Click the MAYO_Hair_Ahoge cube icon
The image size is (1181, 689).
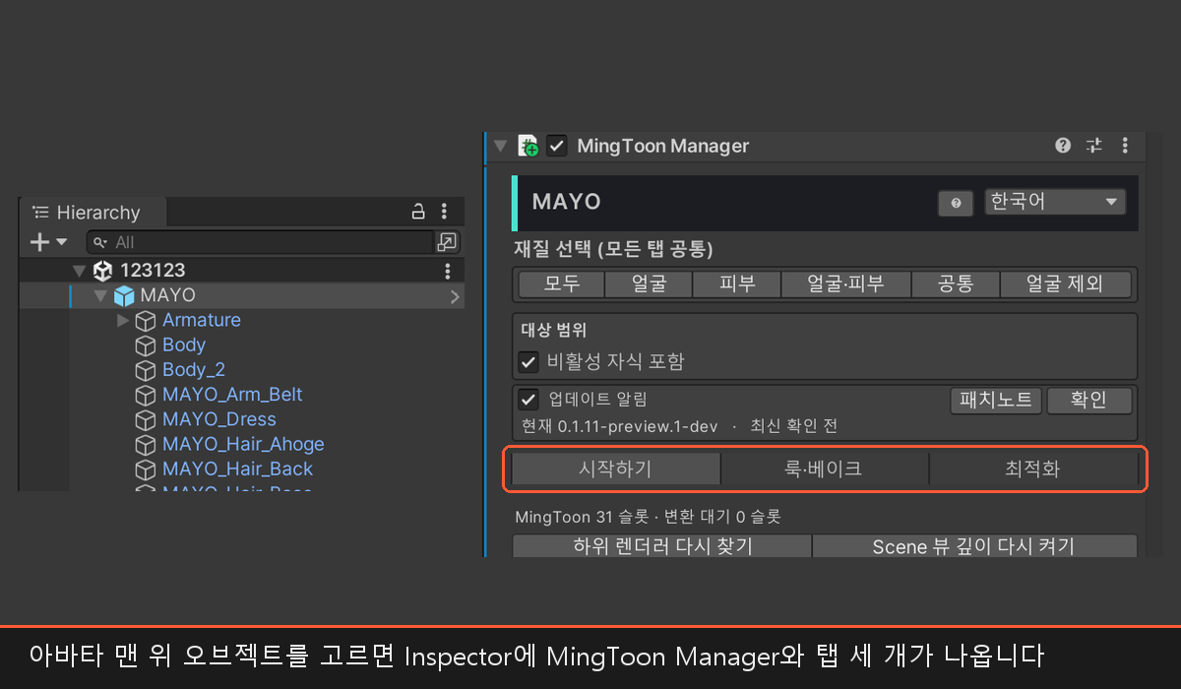pos(146,445)
